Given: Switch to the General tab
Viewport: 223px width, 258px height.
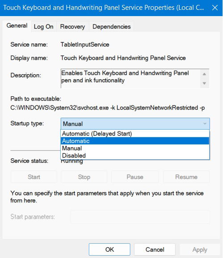Looking at the screenshot, I should click(x=17, y=26).
